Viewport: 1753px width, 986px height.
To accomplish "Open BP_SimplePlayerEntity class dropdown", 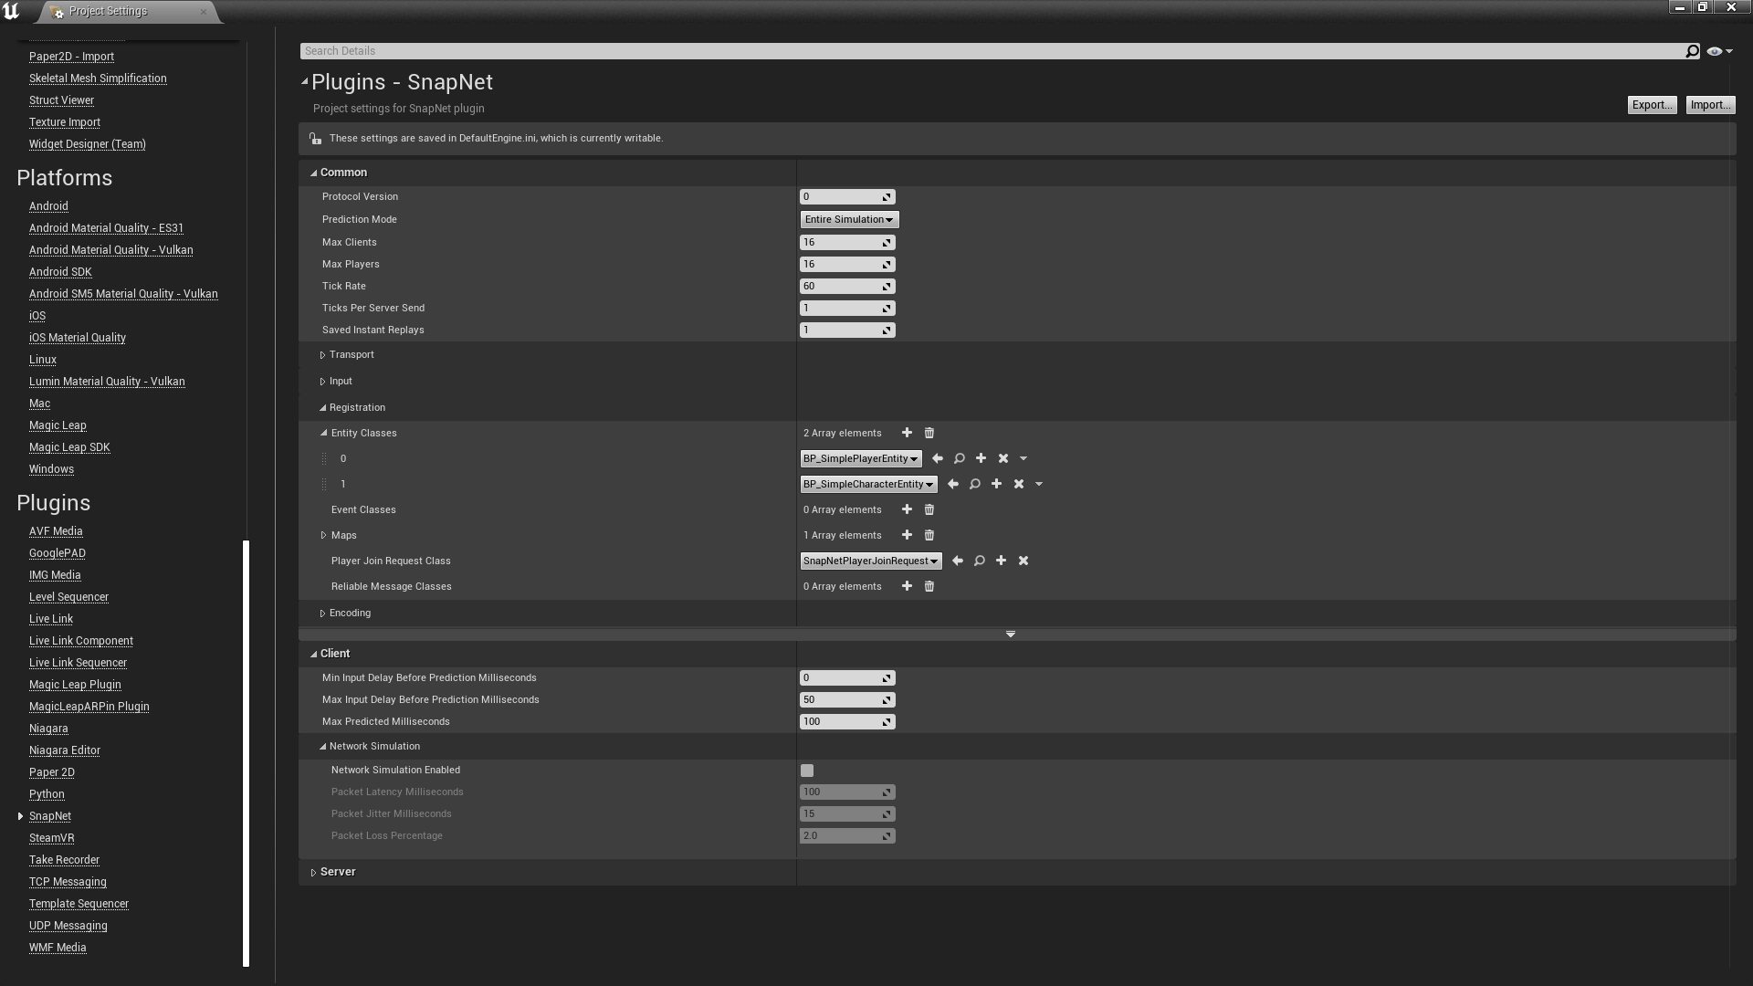I will 860,459.
